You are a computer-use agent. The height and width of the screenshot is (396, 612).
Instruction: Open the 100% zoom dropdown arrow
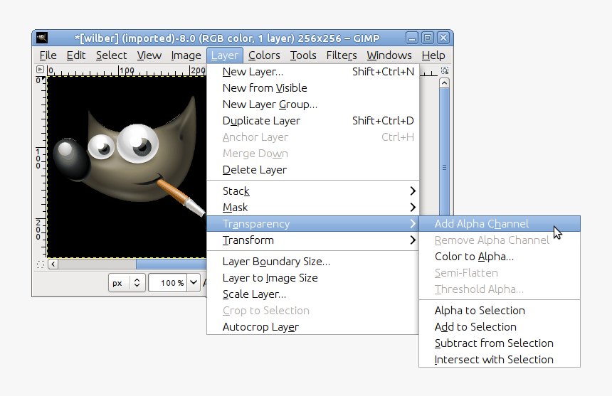194,283
